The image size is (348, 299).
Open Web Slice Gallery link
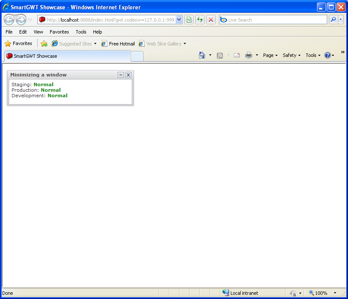pos(160,44)
